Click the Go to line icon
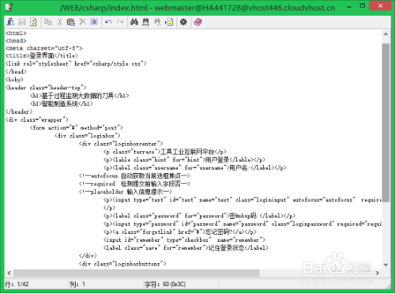Screen dimensions: 395x294 169,22
